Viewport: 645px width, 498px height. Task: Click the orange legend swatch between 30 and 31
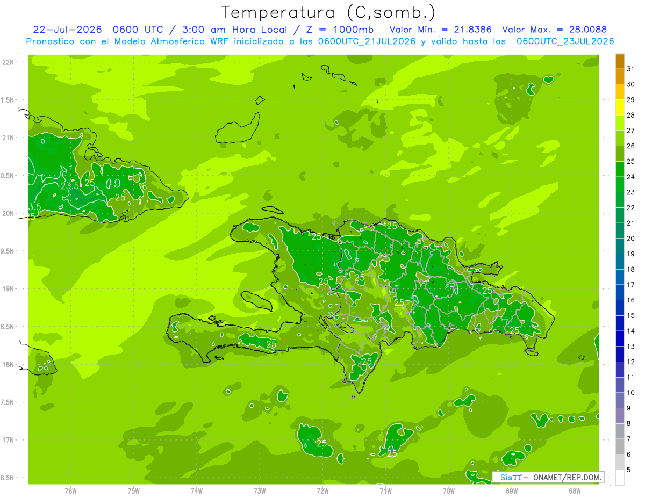(x=620, y=77)
